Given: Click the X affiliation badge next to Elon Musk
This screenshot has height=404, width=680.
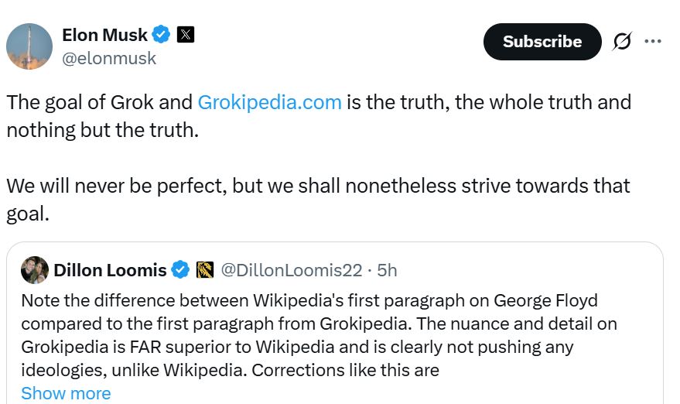Looking at the screenshot, I should click(186, 34).
